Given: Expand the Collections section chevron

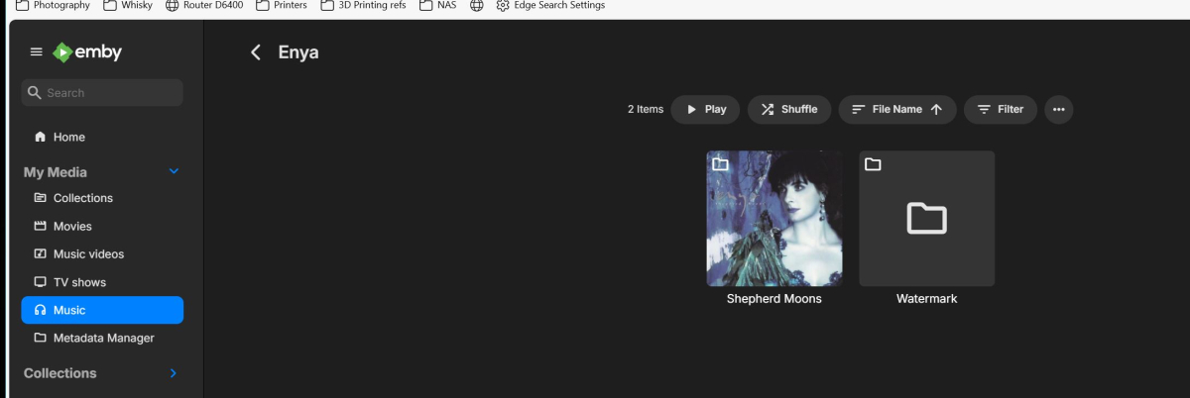Looking at the screenshot, I should [x=174, y=373].
